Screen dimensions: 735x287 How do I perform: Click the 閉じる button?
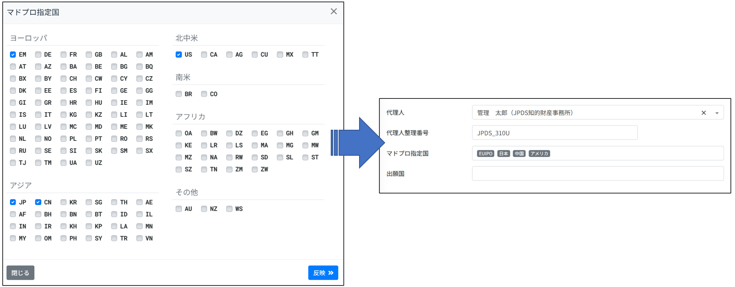click(x=20, y=273)
